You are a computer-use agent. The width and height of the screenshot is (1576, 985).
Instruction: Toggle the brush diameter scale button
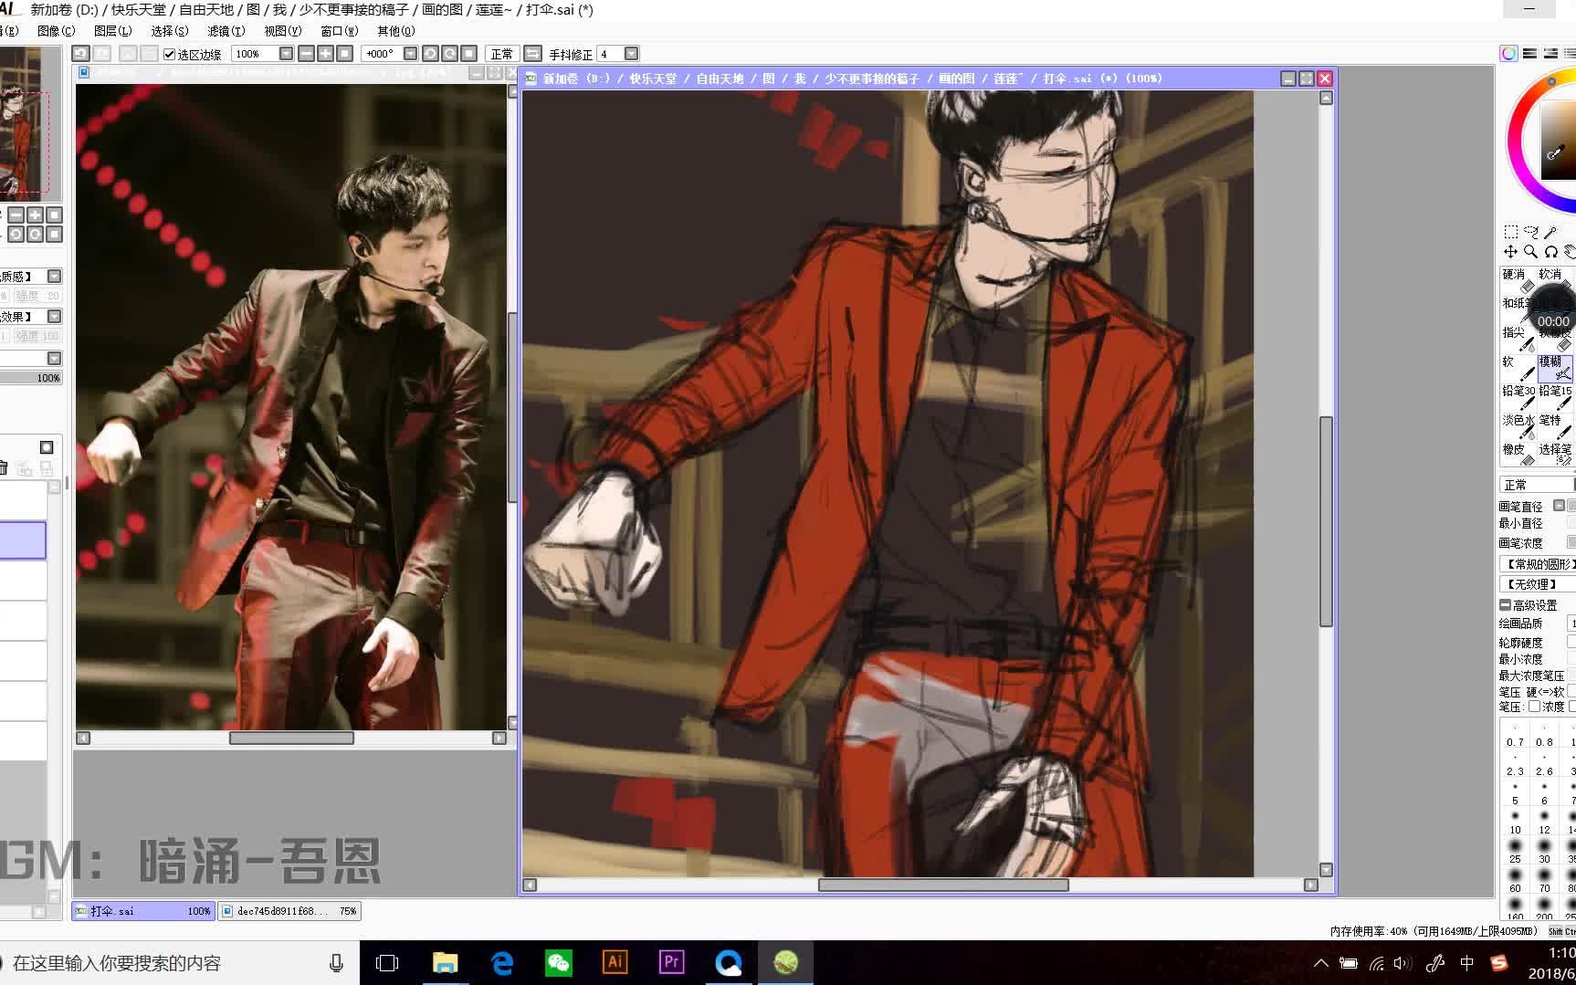coord(1559,506)
